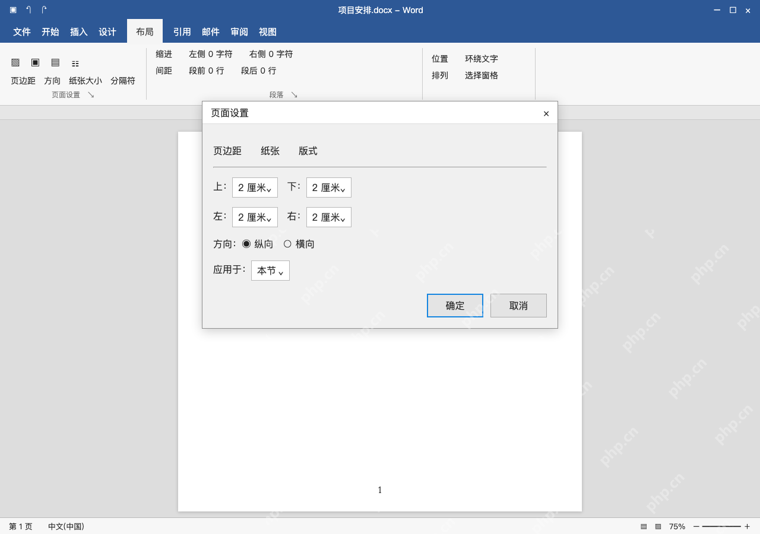Screen dimensions: 760x534
Task: Open the 上 top margin dropdown
Action: click(x=255, y=187)
